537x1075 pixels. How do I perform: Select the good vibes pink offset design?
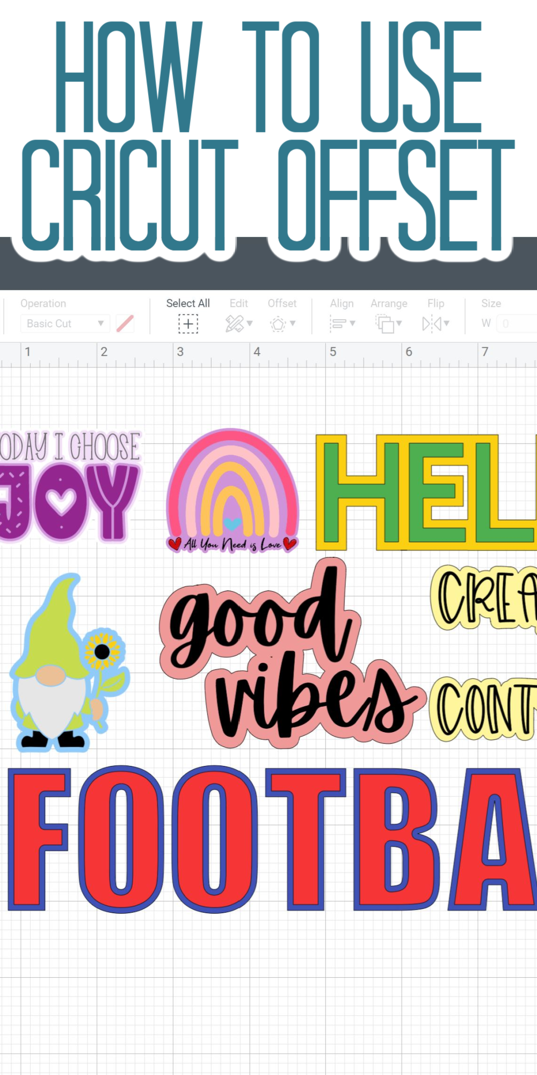point(293,654)
